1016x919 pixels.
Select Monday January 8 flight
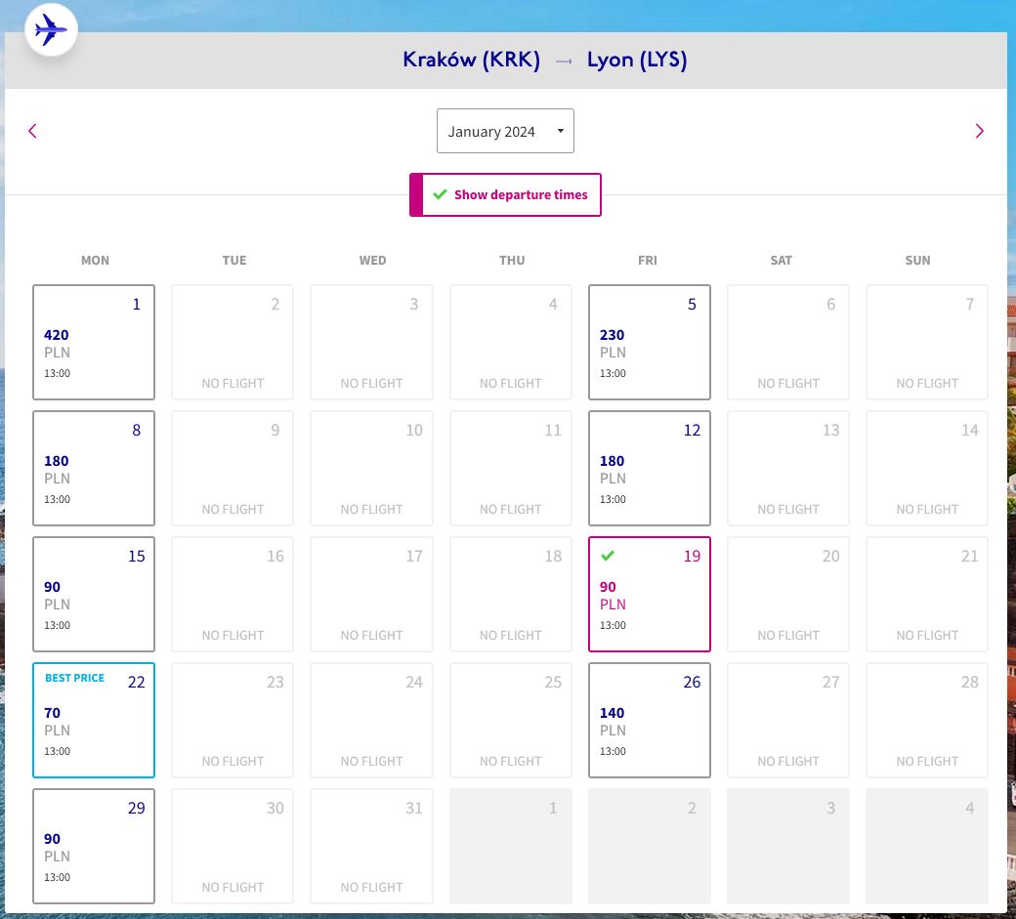[x=94, y=468]
